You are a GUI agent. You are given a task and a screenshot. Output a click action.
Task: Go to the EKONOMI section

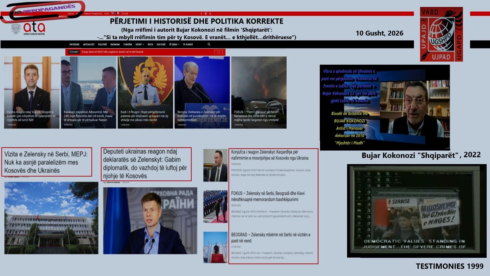[115, 44]
